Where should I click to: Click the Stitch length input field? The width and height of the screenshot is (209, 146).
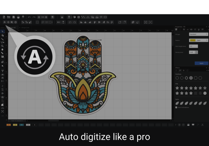click(193, 46)
